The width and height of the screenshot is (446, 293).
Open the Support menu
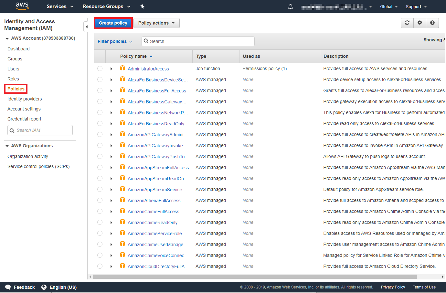(x=416, y=6)
